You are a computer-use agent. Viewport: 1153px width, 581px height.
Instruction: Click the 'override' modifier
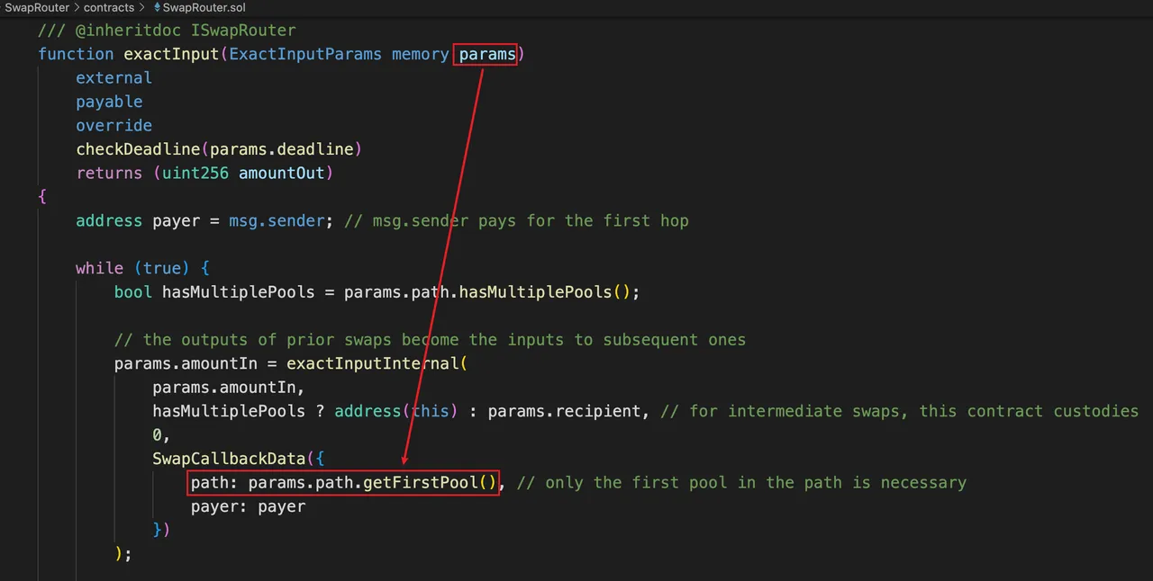113,125
